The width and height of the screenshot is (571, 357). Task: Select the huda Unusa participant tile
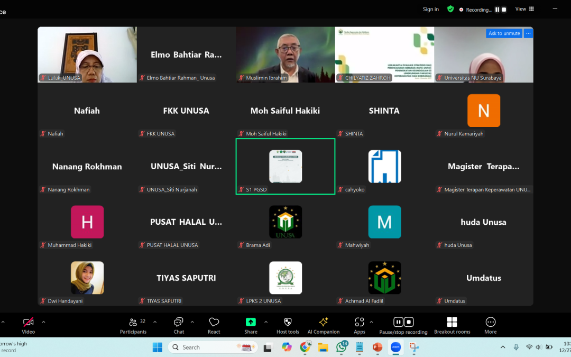[484, 222]
